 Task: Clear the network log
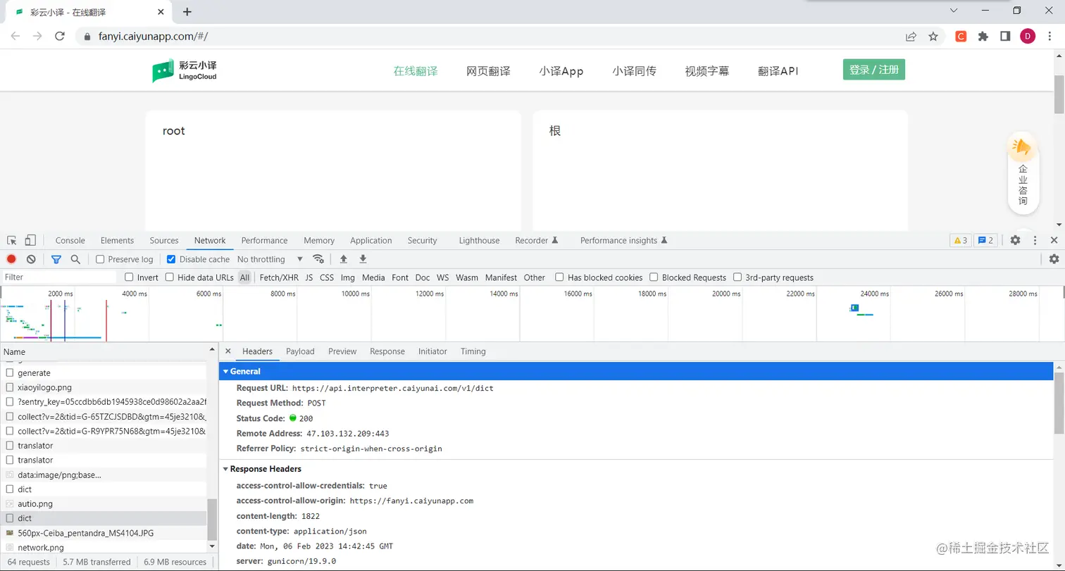coord(31,259)
